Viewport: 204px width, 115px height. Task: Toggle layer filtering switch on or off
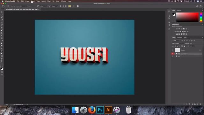coord(194,41)
